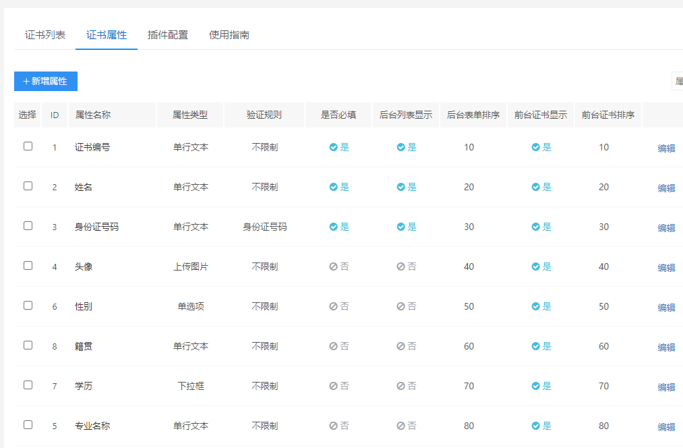The height and width of the screenshot is (448, 683).
Task: Open 编辑 link for 学历 row
Action: 666,387
